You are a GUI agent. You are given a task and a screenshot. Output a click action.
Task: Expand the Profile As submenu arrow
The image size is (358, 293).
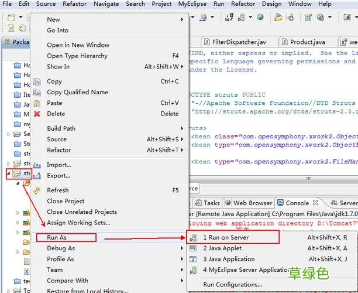click(182, 259)
